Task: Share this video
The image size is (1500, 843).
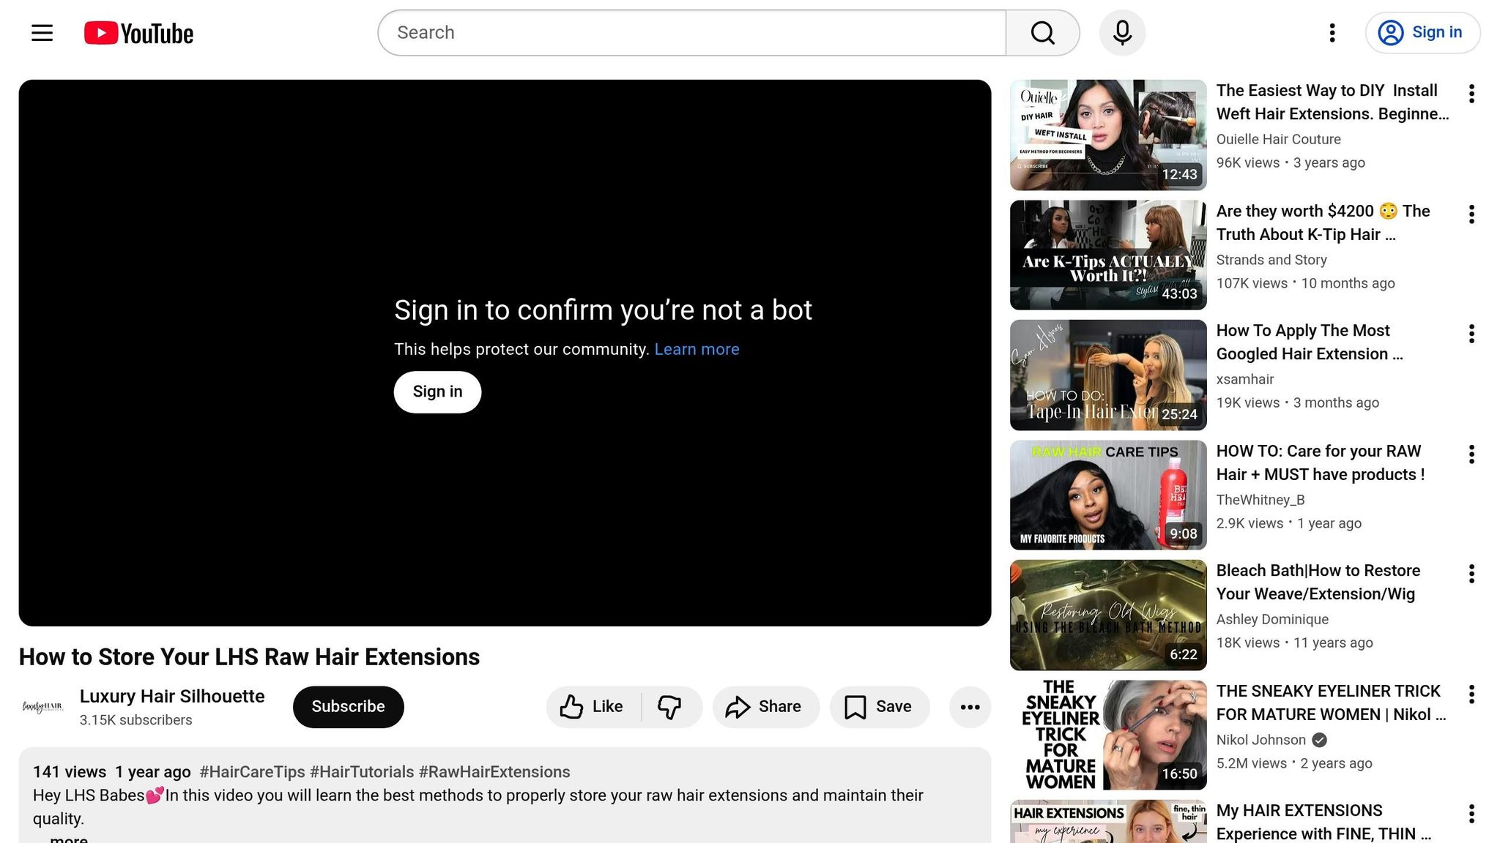Action: pos(765,707)
